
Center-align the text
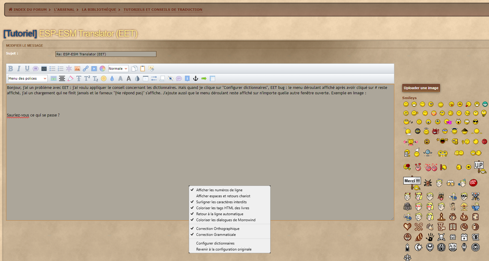[62, 79]
